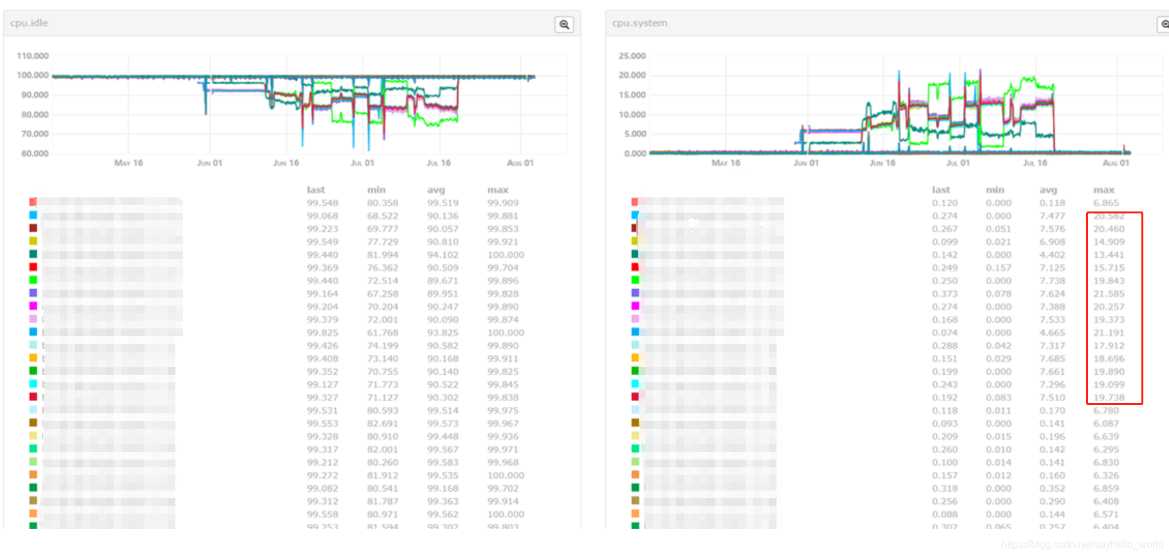Click the 'last' column header in cpu.idle
1169x556 pixels.
click(315, 190)
